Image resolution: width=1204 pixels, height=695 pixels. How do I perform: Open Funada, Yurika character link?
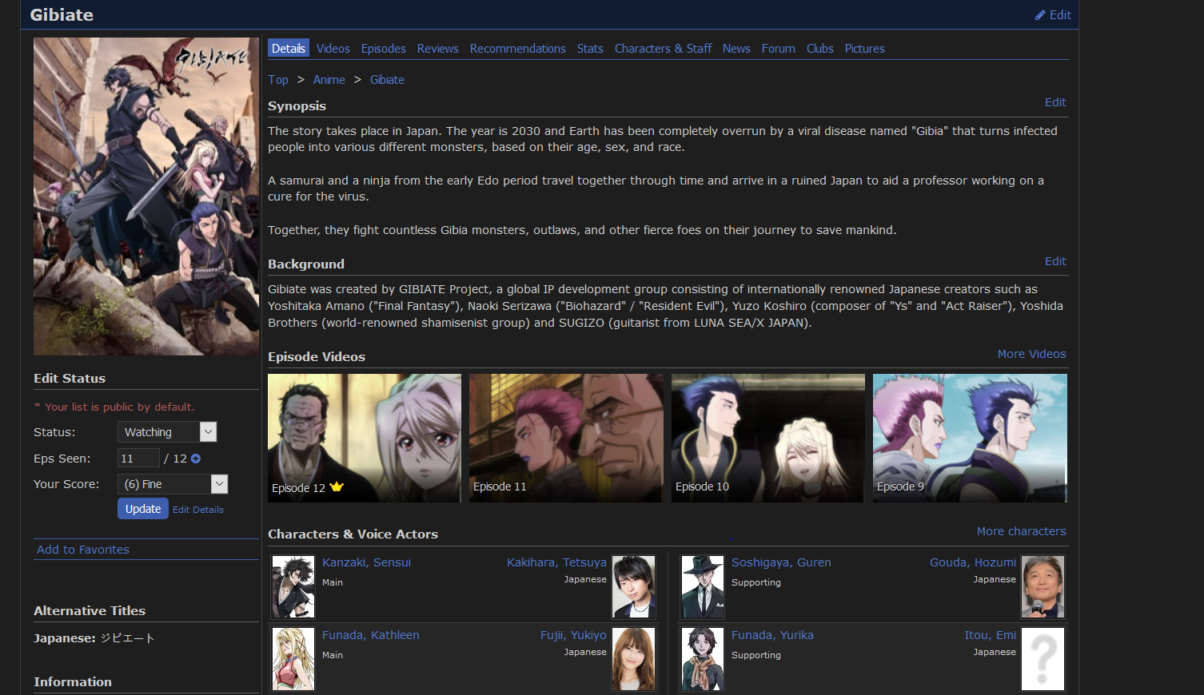(x=772, y=635)
